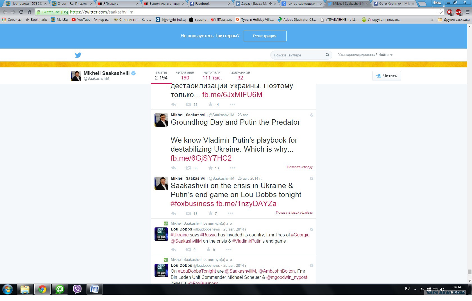Close the Facebook browser tab

click(229, 4)
